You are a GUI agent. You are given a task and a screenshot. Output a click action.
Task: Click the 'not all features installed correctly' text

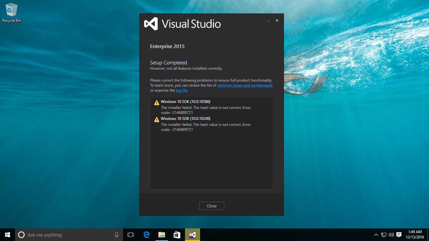click(186, 68)
